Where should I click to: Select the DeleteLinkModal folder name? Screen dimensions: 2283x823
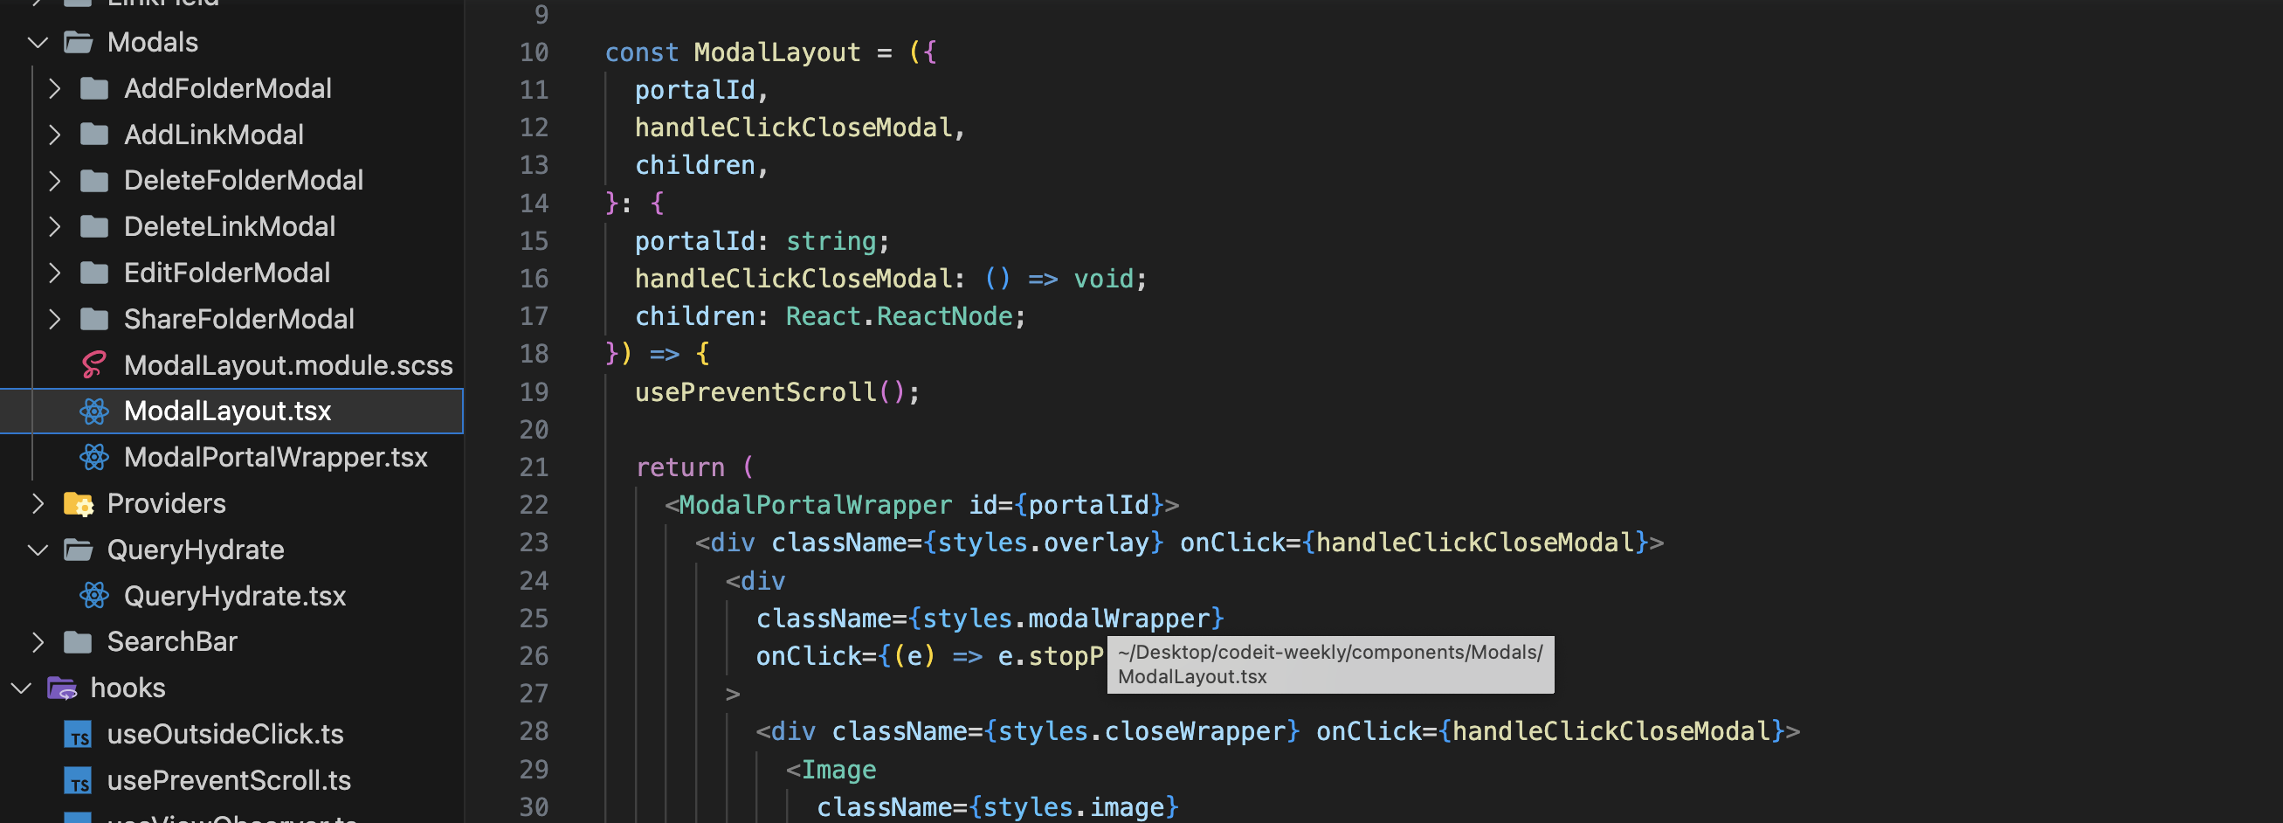[x=230, y=227]
